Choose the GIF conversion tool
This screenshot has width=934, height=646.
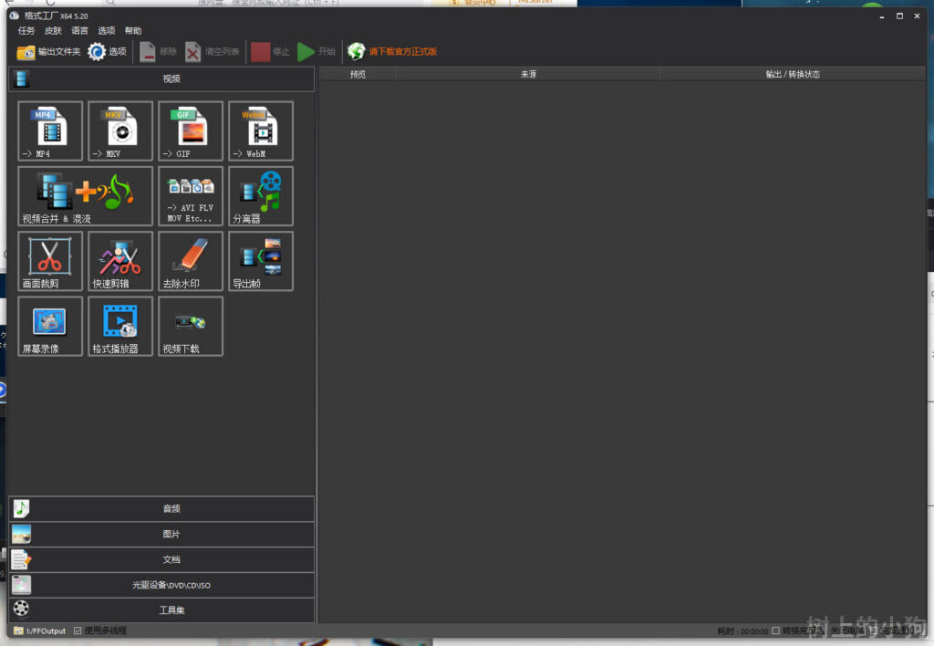[191, 130]
